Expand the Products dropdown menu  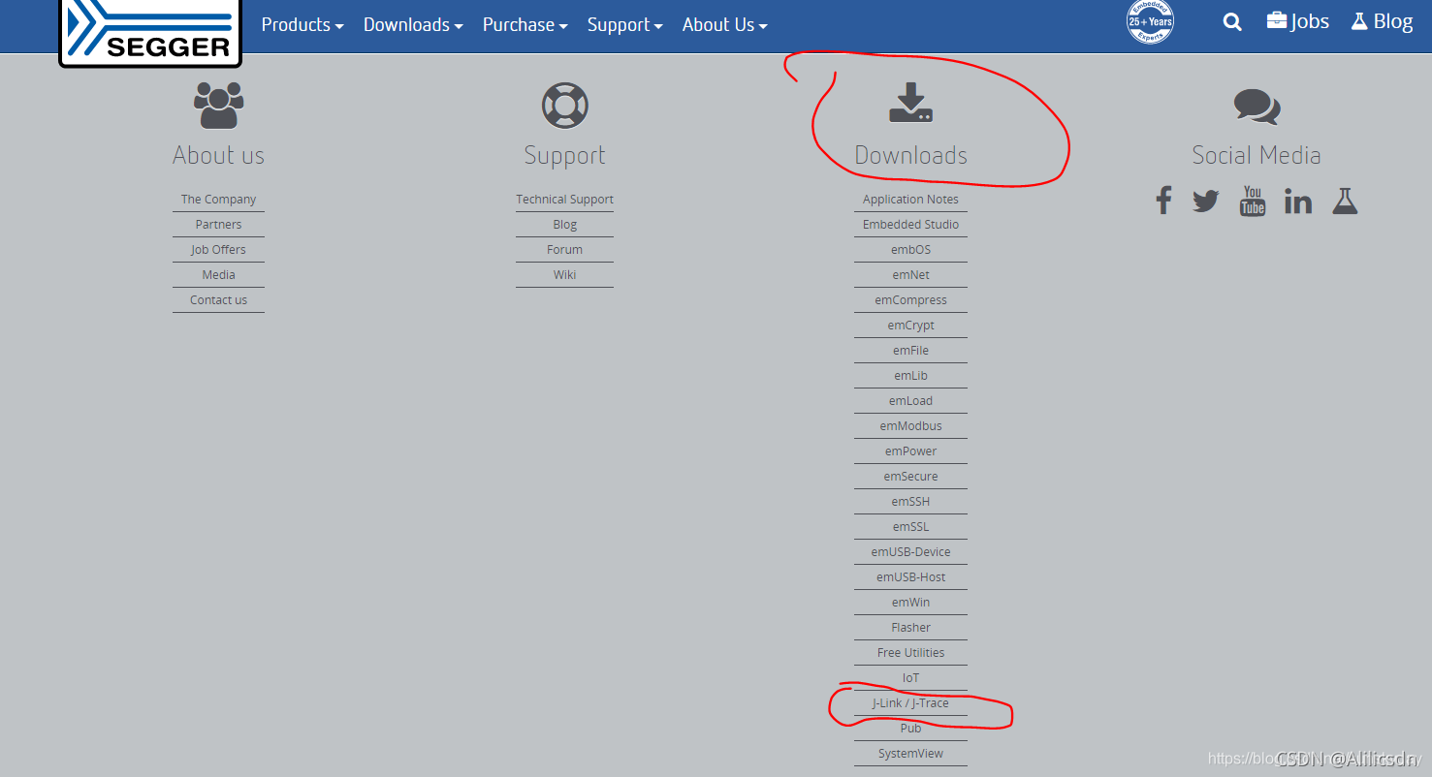pos(302,25)
